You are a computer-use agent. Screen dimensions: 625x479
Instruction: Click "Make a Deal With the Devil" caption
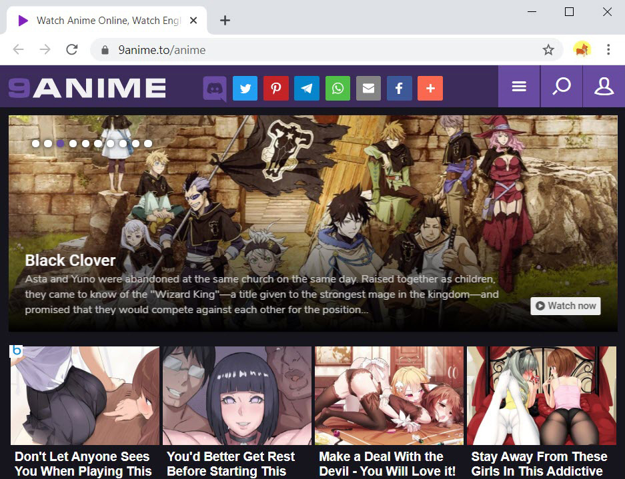point(387,464)
